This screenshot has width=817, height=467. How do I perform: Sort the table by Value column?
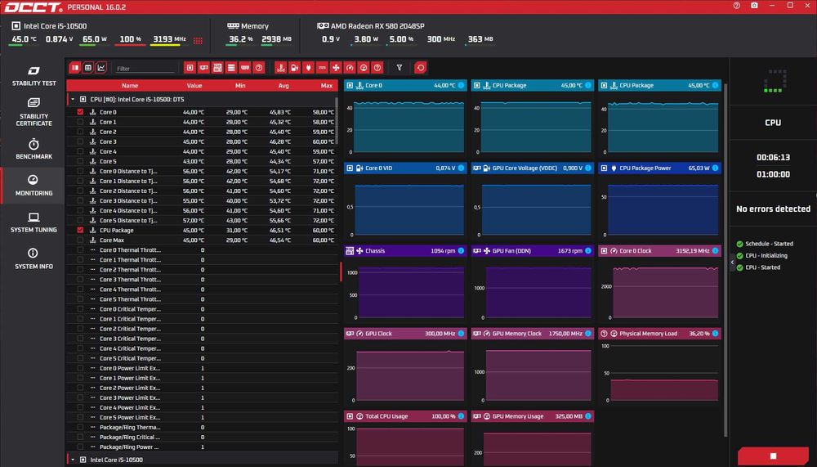[x=194, y=86]
